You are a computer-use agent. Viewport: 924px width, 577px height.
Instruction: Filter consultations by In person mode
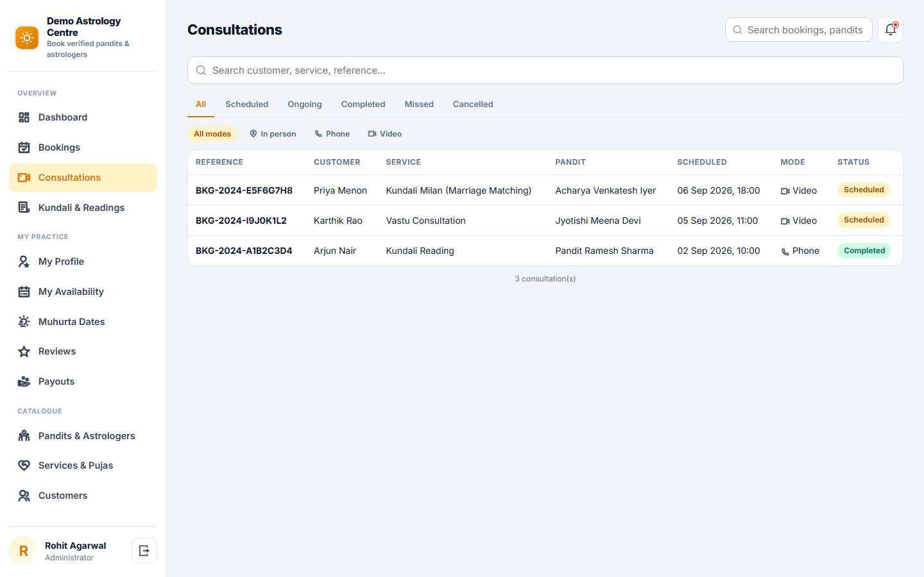(x=273, y=134)
